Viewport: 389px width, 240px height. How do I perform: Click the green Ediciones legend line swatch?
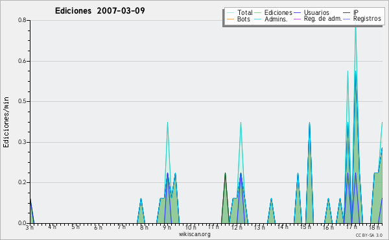[258, 13]
